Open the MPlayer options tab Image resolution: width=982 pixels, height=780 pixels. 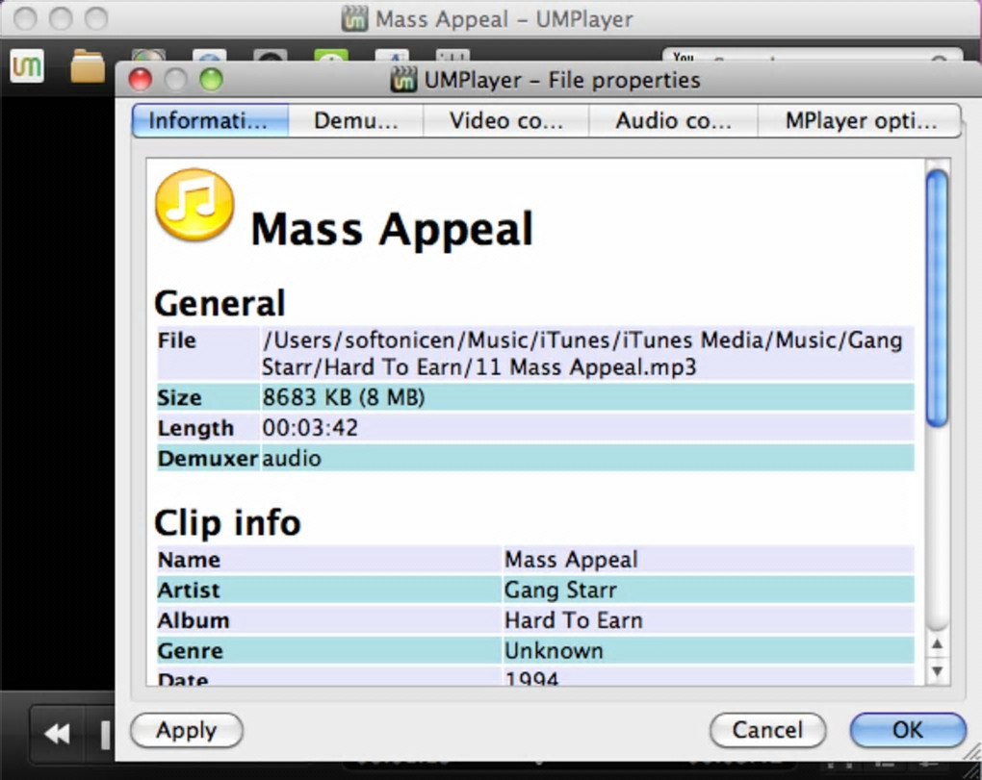click(860, 120)
